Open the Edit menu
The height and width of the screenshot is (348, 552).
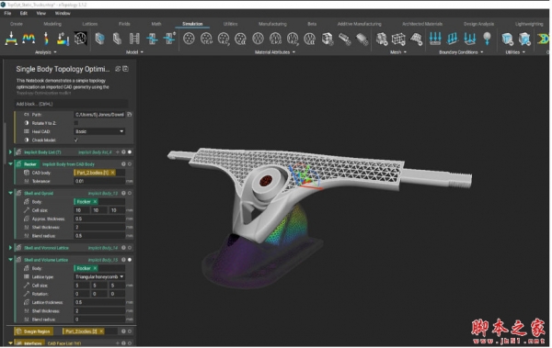pyautogui.click(x=24, y=14)
